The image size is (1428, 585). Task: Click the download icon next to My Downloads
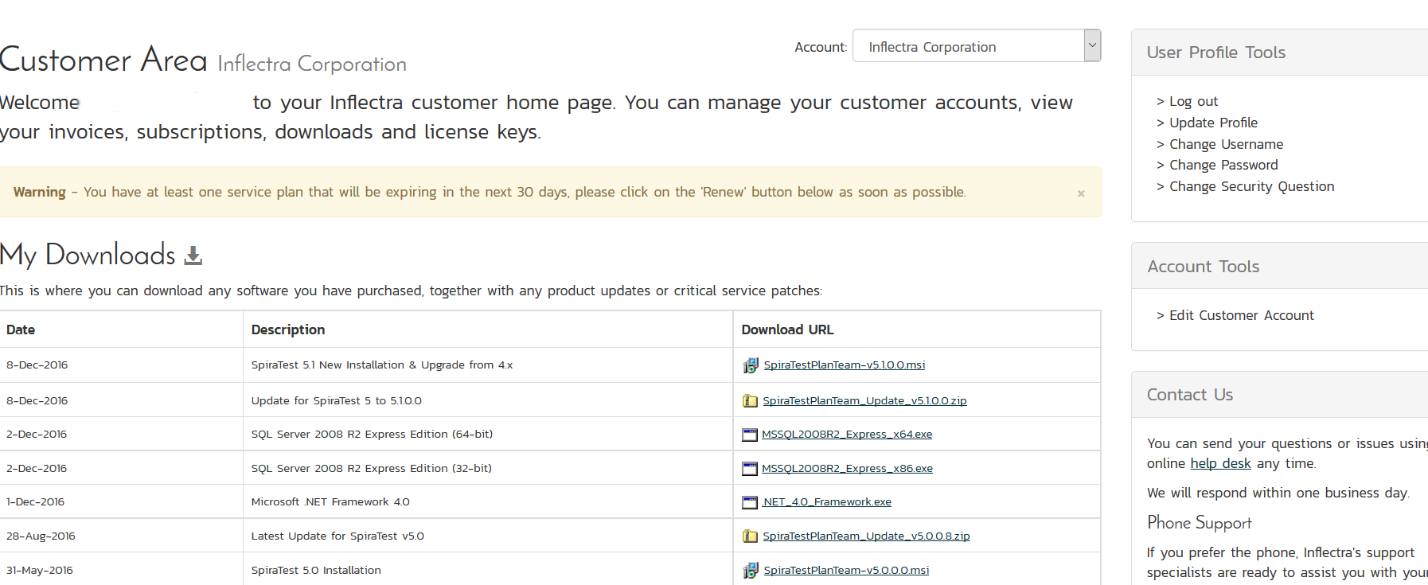(x=193, y=255)
